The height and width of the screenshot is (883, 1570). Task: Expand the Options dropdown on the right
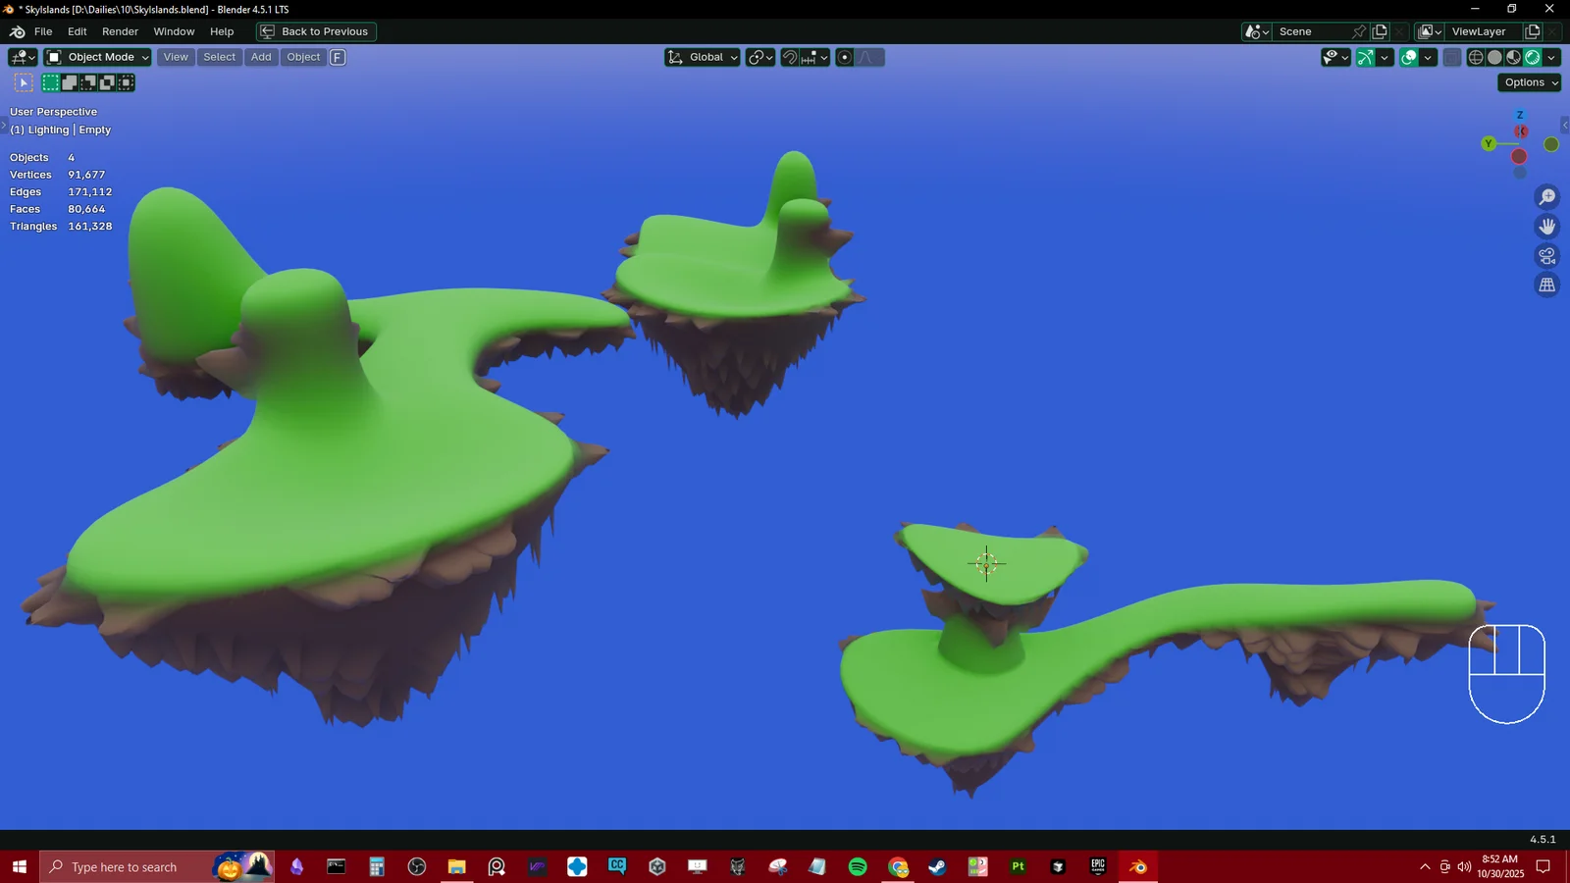(1528, 82)
